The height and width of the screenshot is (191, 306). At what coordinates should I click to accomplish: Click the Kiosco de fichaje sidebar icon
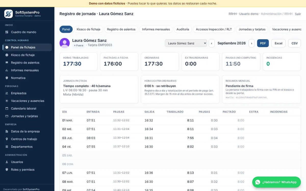tap(7, 55)
